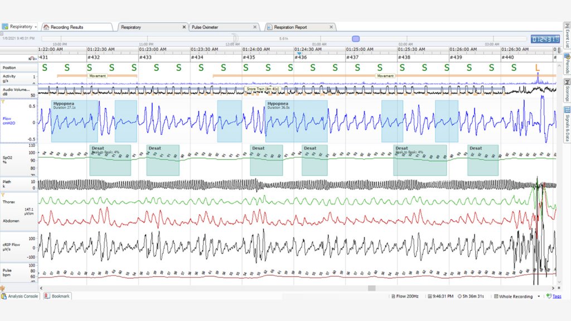This screenshot has height=321, width=571.
Task: Select the first Hypopnea event box
Action: (74, 121)
